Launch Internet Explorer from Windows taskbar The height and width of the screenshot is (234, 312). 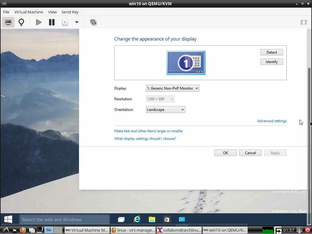pyautogui.click(x=137, y=219)
